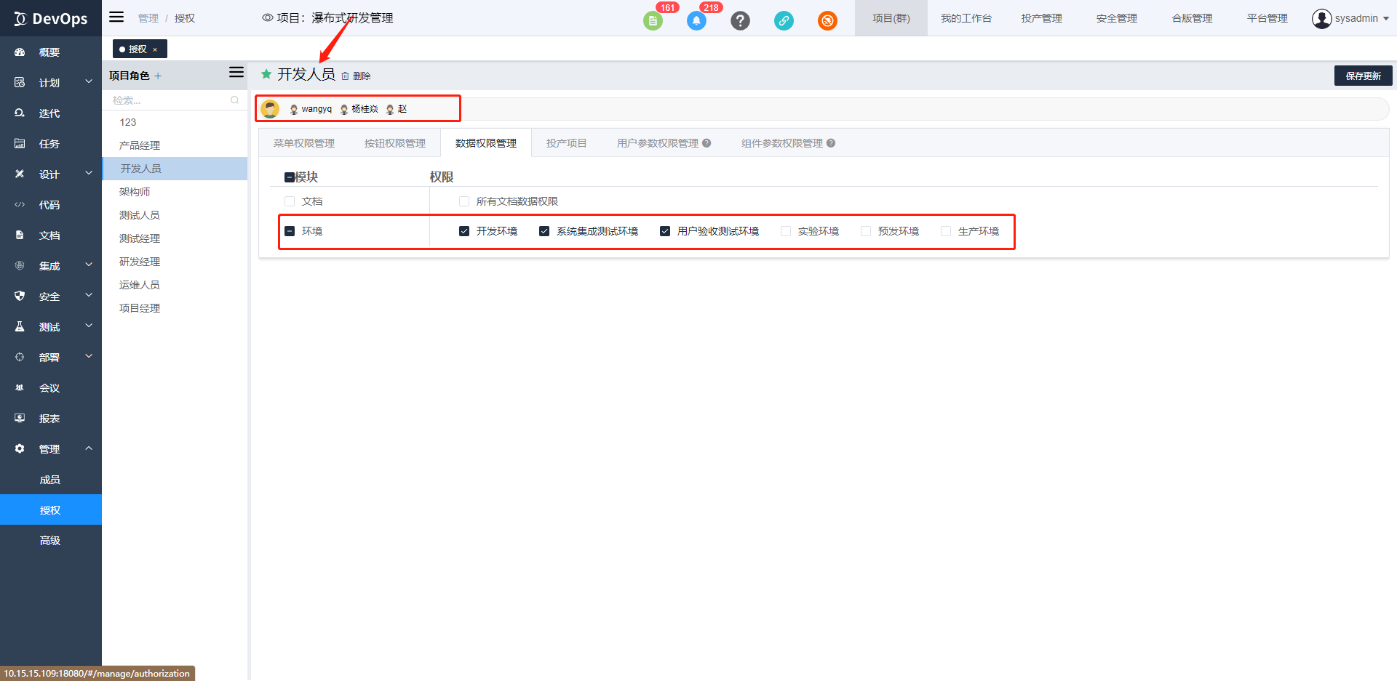Click the help question mark icon
This screenshot has height=681, width=1397.
(x=740, y=21)
